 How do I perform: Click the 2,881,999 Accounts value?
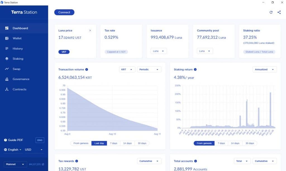190,169
